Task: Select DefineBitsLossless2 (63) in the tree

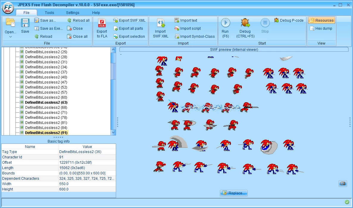Action: point(46,103)
